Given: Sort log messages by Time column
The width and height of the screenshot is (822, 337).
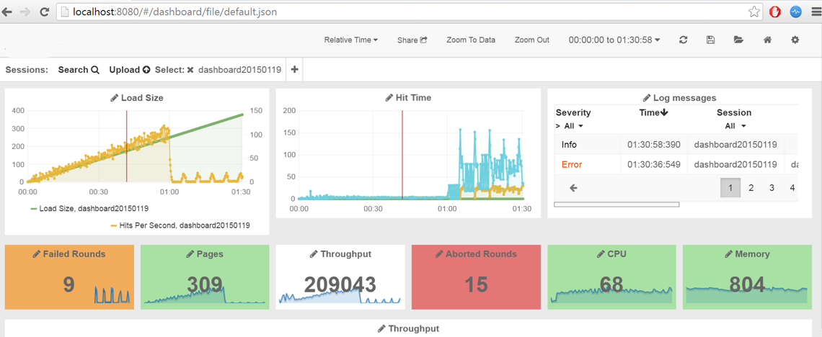Looking at the screenshot, I should point(654,112).
